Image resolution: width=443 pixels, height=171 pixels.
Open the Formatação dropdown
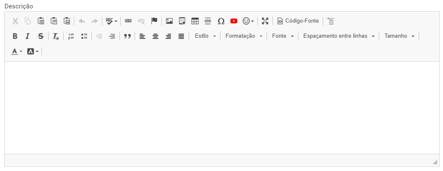pos(244,36)
